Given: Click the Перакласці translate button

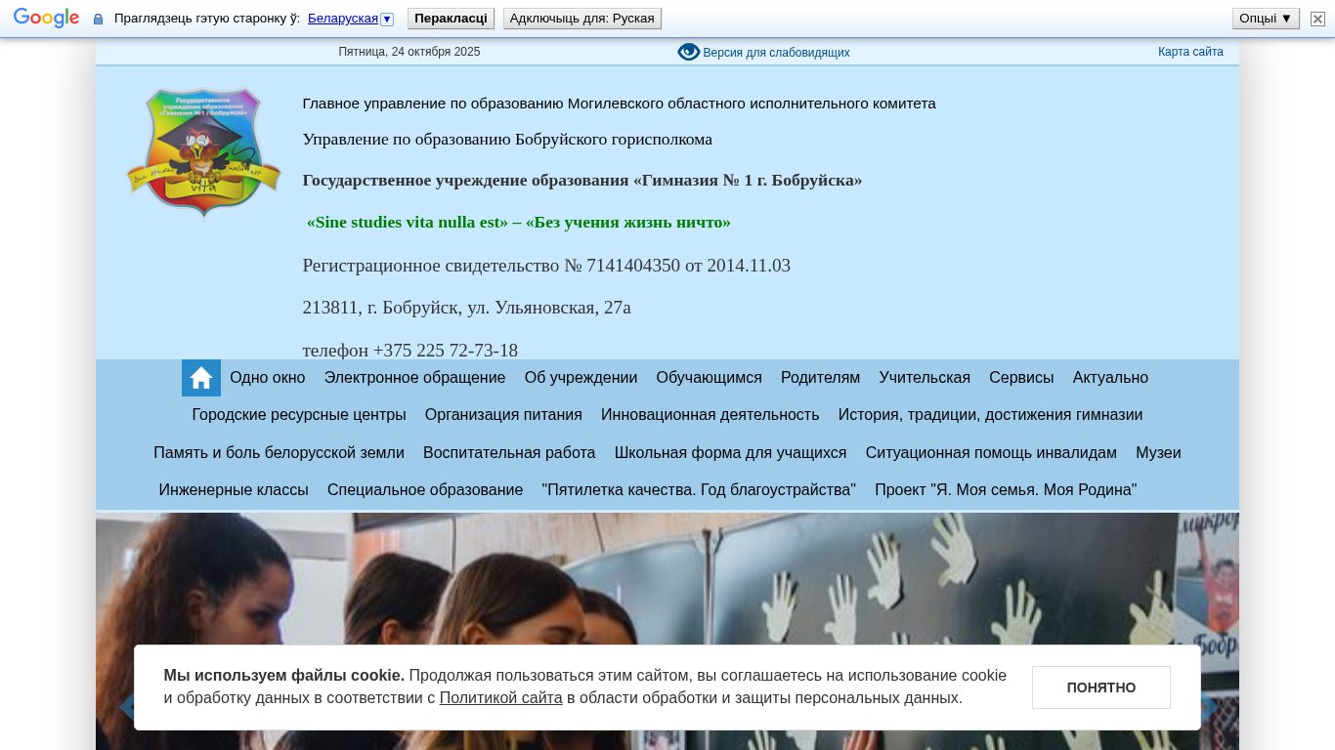Looking at the screenshot, I should (451, 19).
